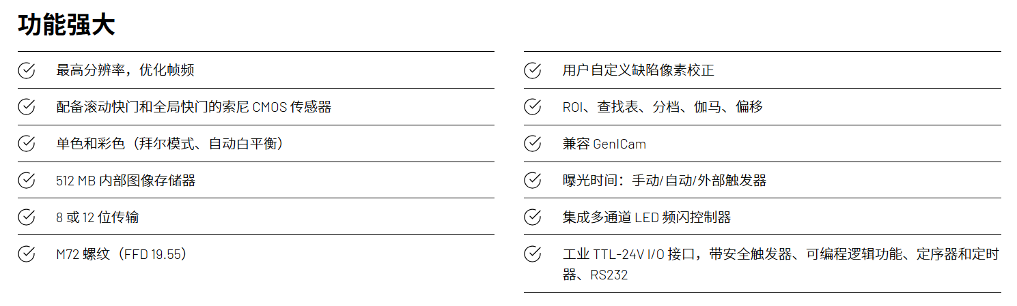Screen dimensions: 1017x306
Task: Click the text ROI、查找表、分档、伽马、偏移
Action: pyautogui.click(x=663, y=107)
